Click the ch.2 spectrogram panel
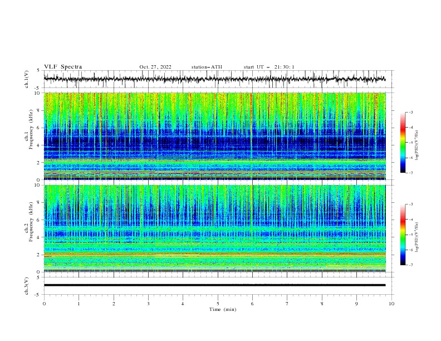441x341 pixels. [x=215, y=228]
